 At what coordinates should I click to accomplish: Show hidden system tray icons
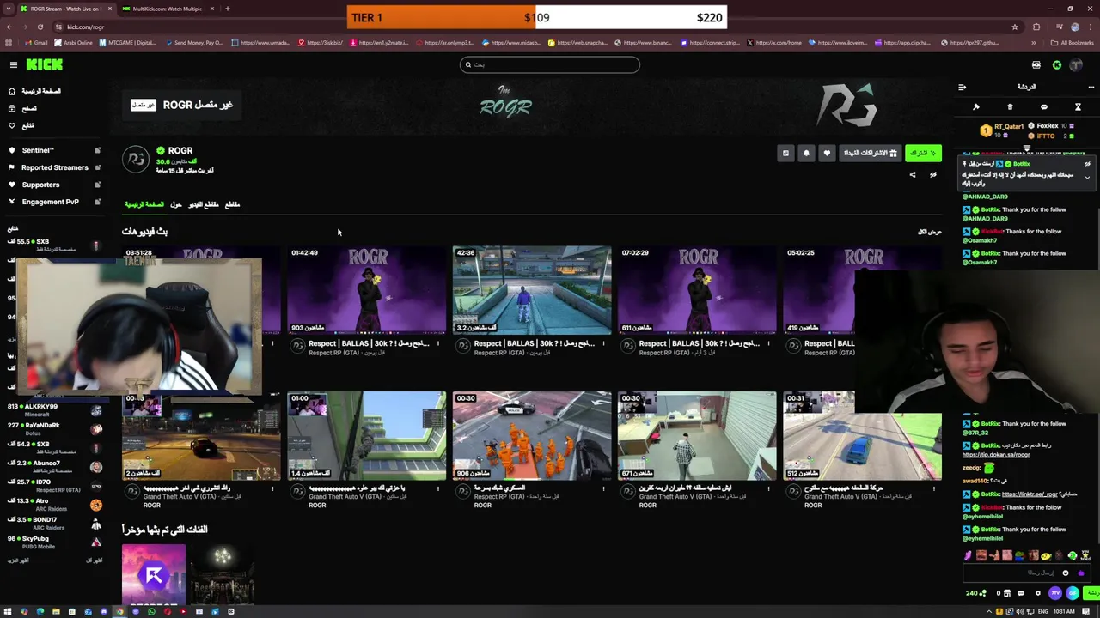tap(987, 612)
